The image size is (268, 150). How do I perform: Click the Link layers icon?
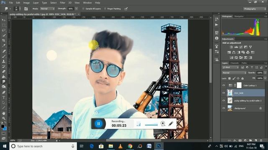[x=229, y=140]
